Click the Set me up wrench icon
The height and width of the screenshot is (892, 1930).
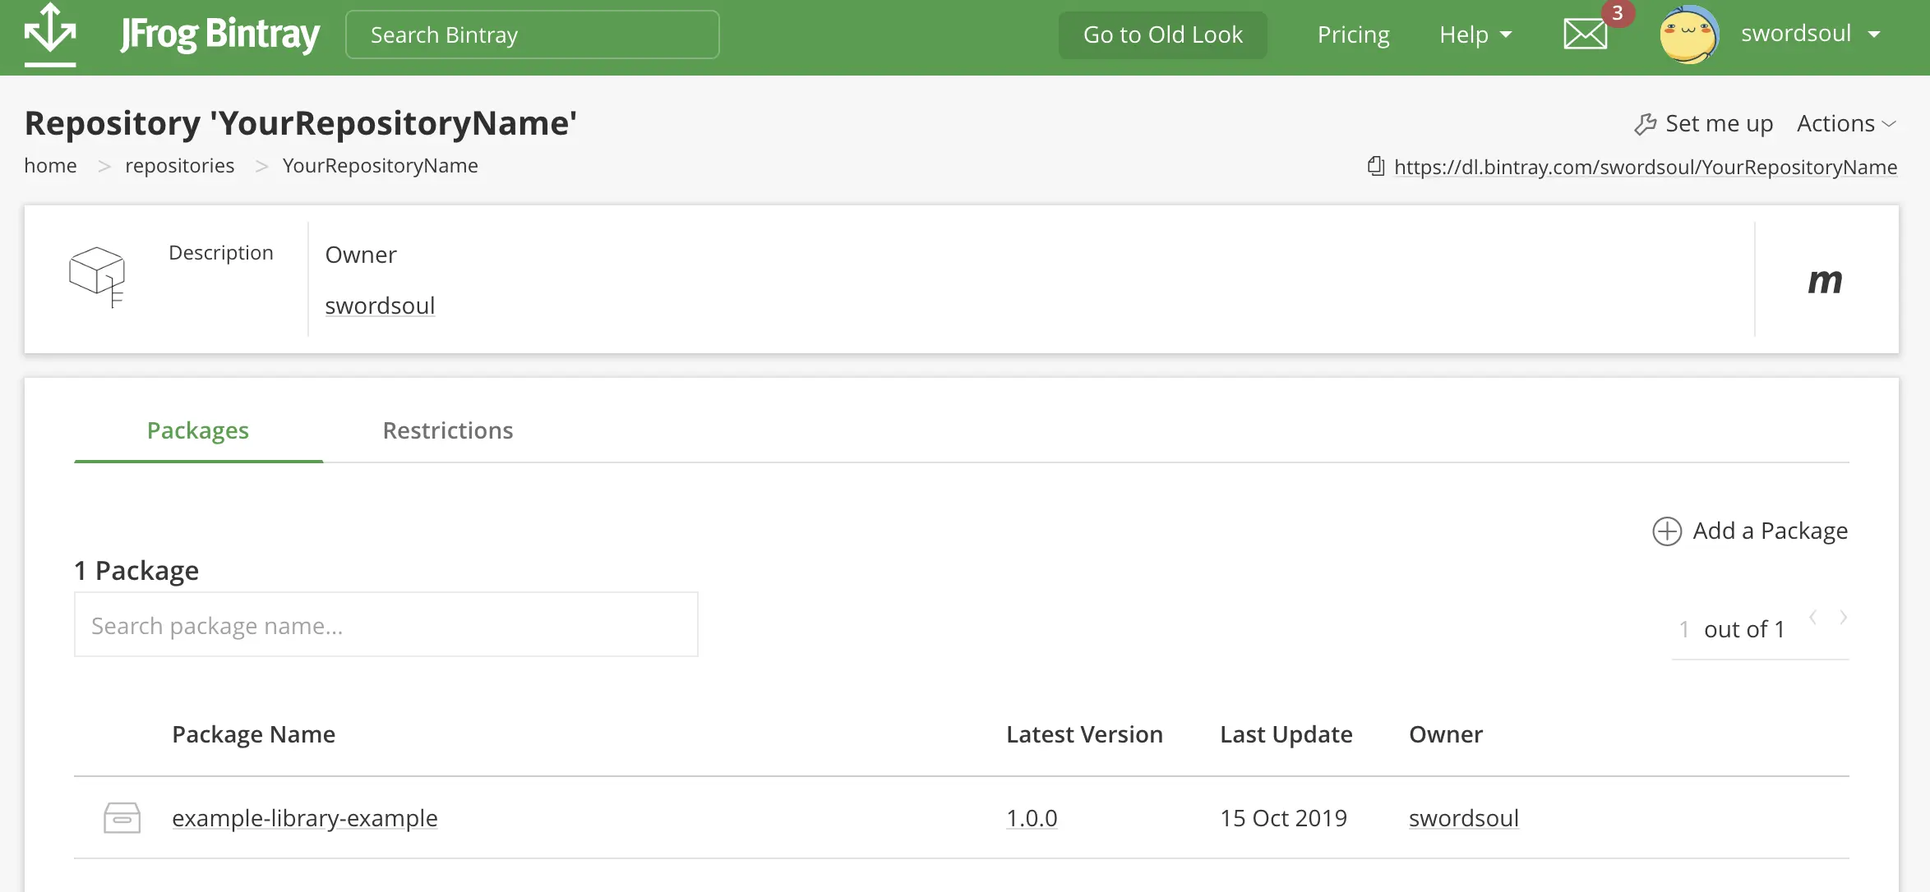pos(1645,124)
